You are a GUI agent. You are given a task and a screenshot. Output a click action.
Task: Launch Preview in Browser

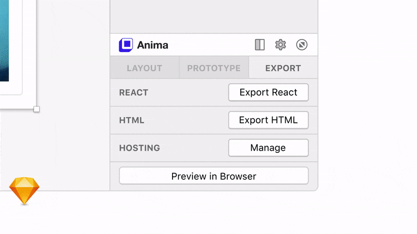pyautogui.click(x=214, y=176)
